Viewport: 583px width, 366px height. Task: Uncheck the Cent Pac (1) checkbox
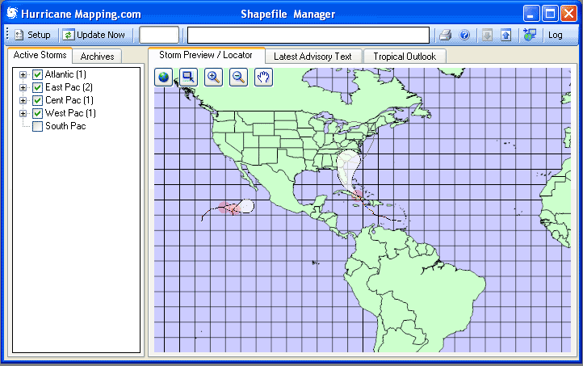click(37, 100)
